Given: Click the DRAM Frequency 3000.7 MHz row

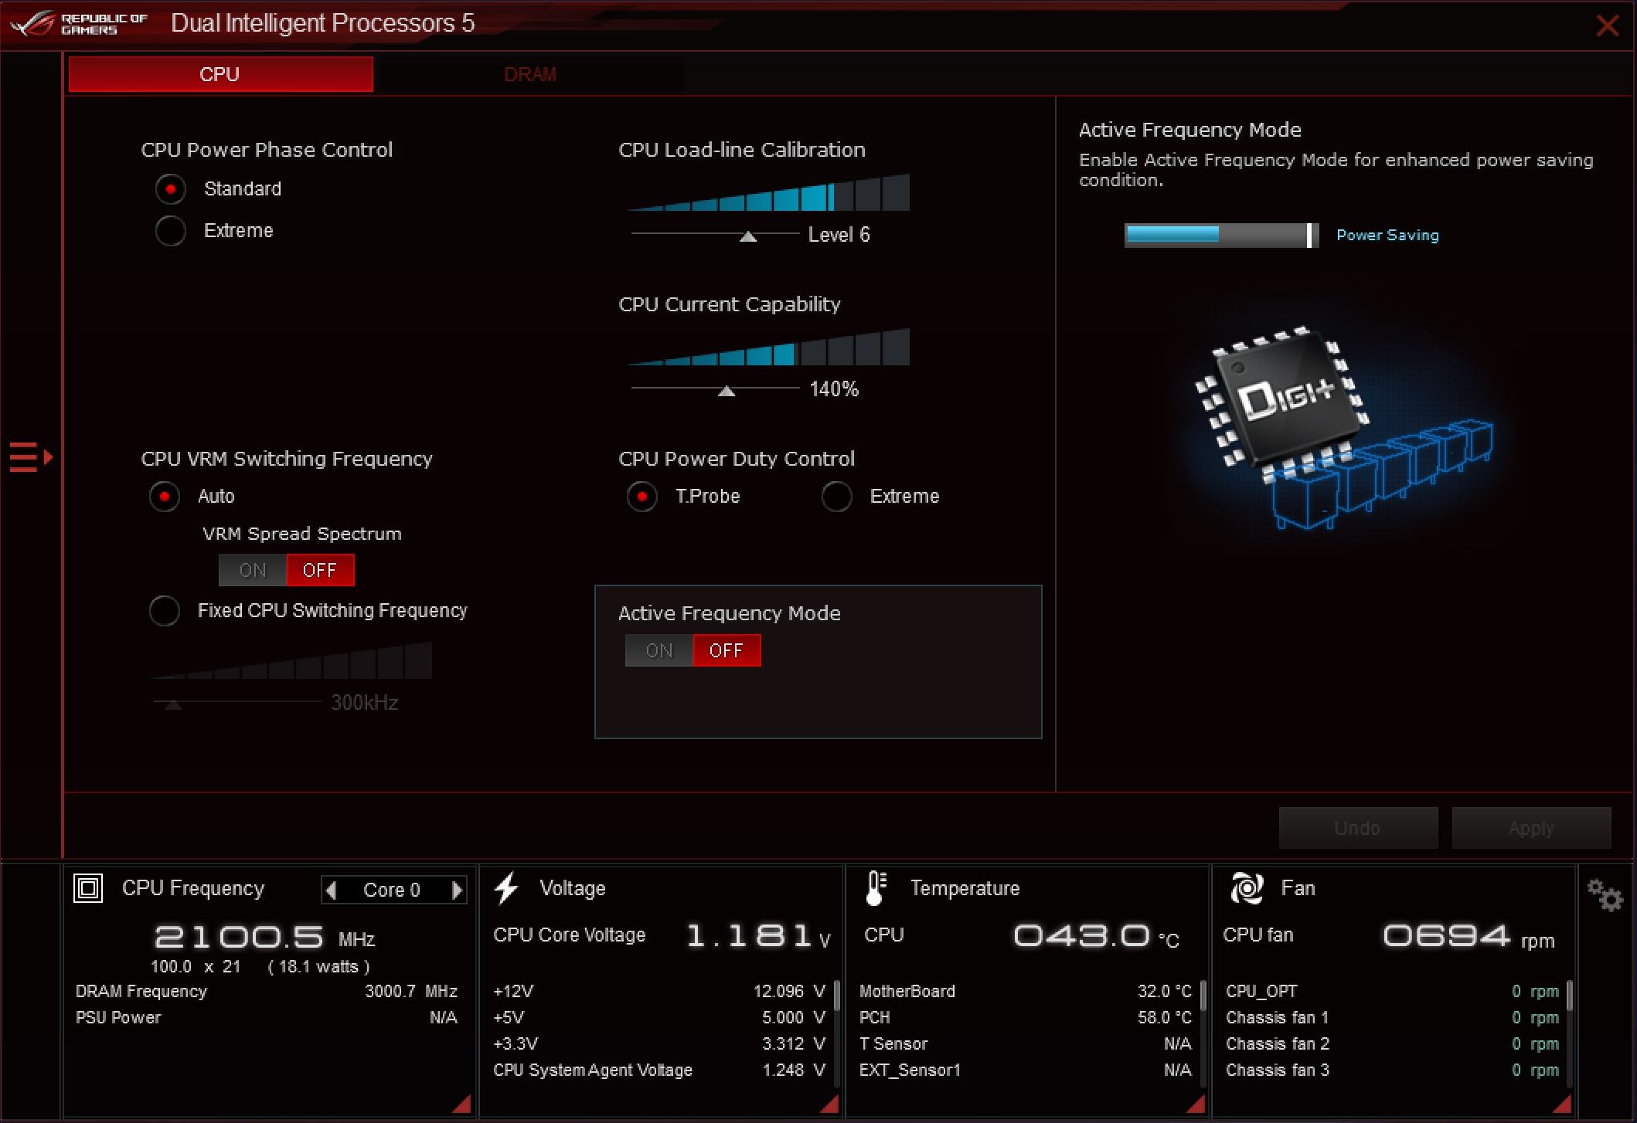Looking at the screenshot, I should [267, 991].
